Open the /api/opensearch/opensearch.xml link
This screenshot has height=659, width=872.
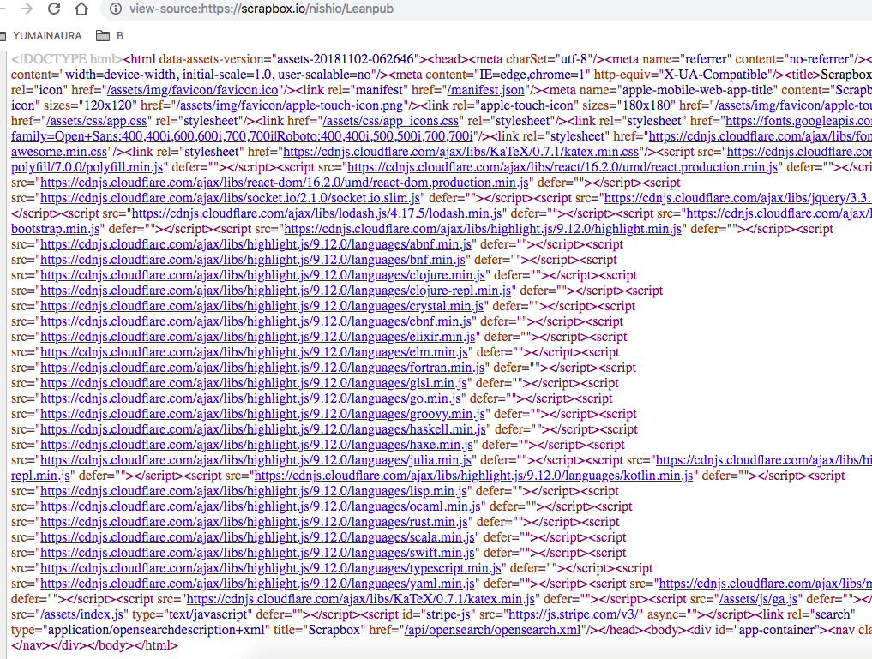tap(493, 631)
